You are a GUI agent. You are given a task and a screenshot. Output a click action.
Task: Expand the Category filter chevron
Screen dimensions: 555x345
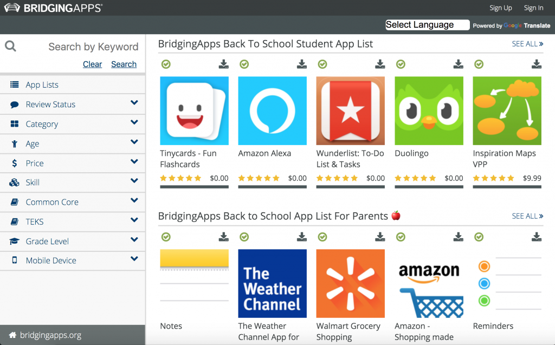(x=134, y=122)
